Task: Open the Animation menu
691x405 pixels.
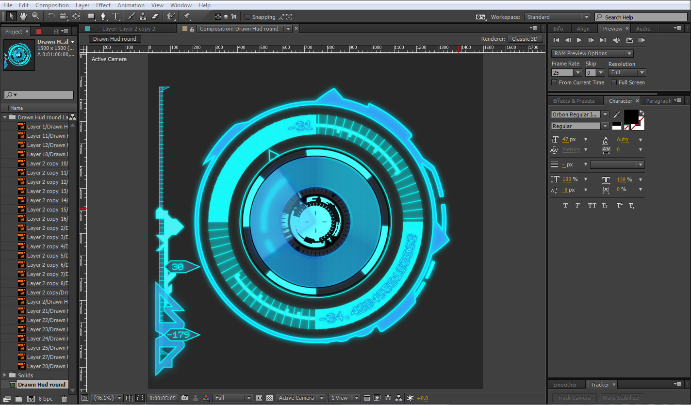Action: (x=131, y=5)
